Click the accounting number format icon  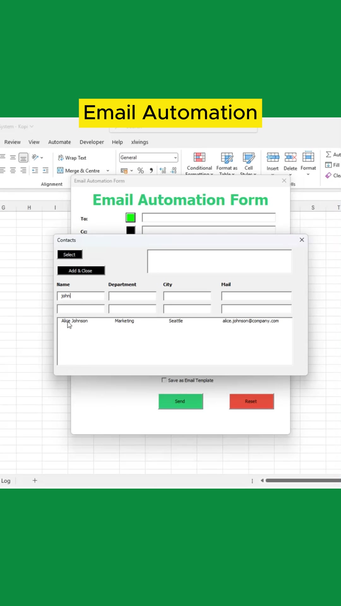pos(124,171)
